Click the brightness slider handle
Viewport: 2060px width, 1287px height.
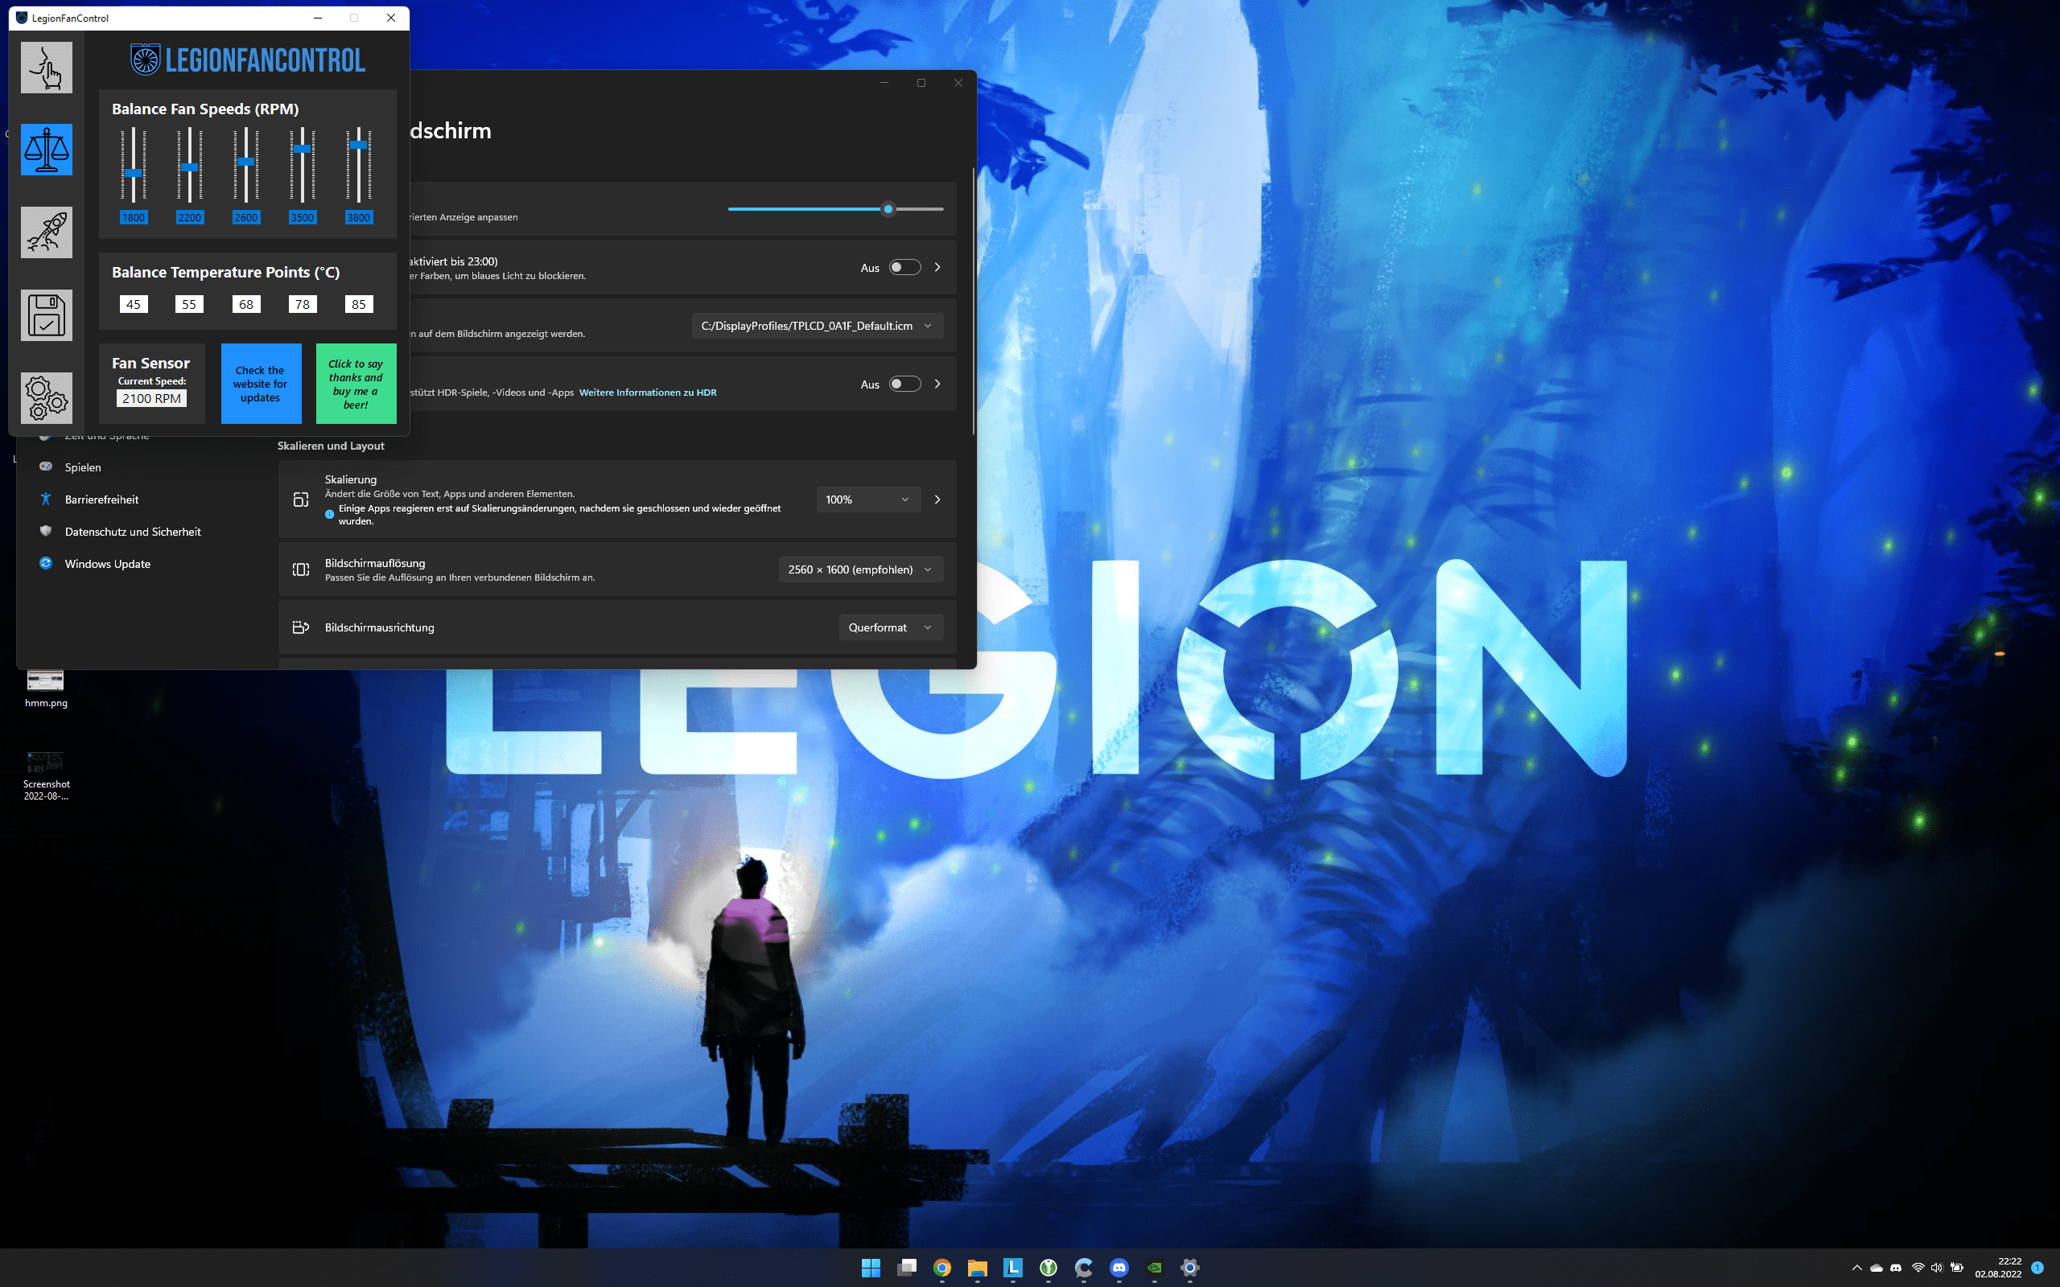coord(888,209)
